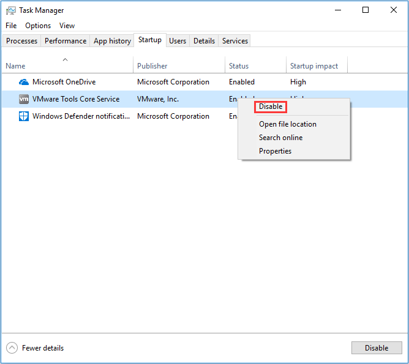Click Windows Defender's Microsoft Corporation publisher cell
409x364 pixels.
tap(173, 116)
